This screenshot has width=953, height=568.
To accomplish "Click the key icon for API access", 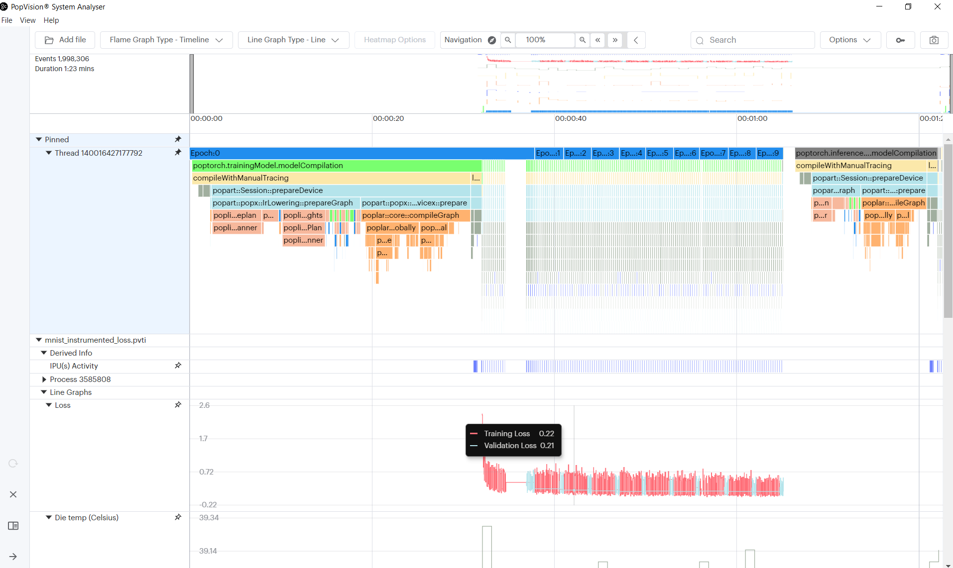I will 900,40.
